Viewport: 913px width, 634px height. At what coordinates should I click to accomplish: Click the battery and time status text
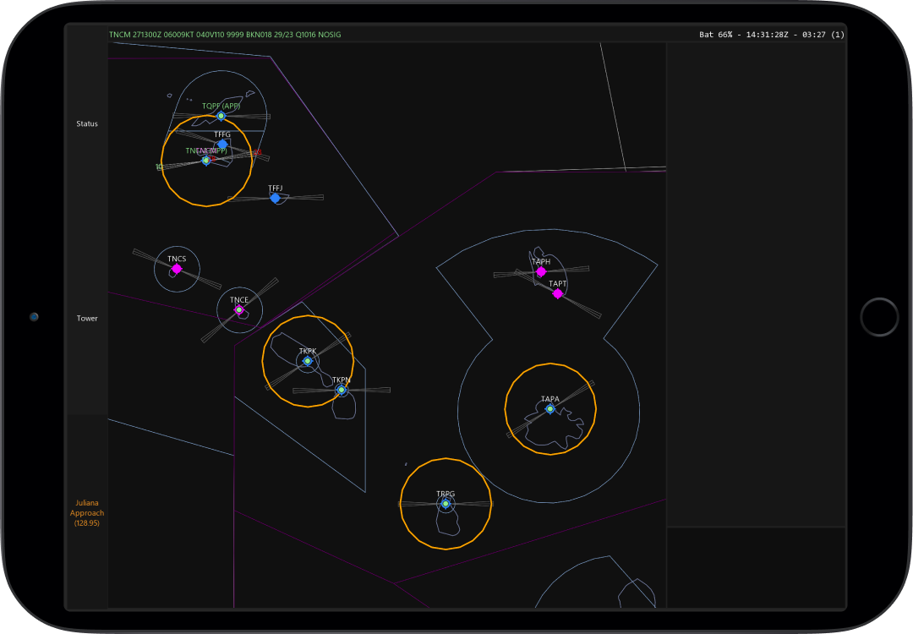771,35
